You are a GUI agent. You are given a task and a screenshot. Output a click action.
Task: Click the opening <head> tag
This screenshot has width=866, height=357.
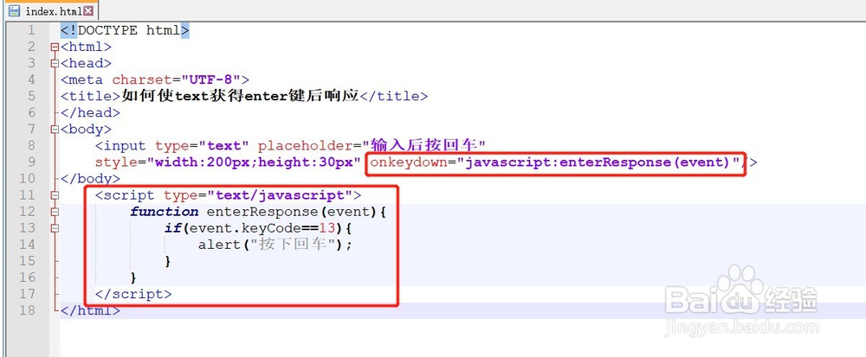click(86, 63)
